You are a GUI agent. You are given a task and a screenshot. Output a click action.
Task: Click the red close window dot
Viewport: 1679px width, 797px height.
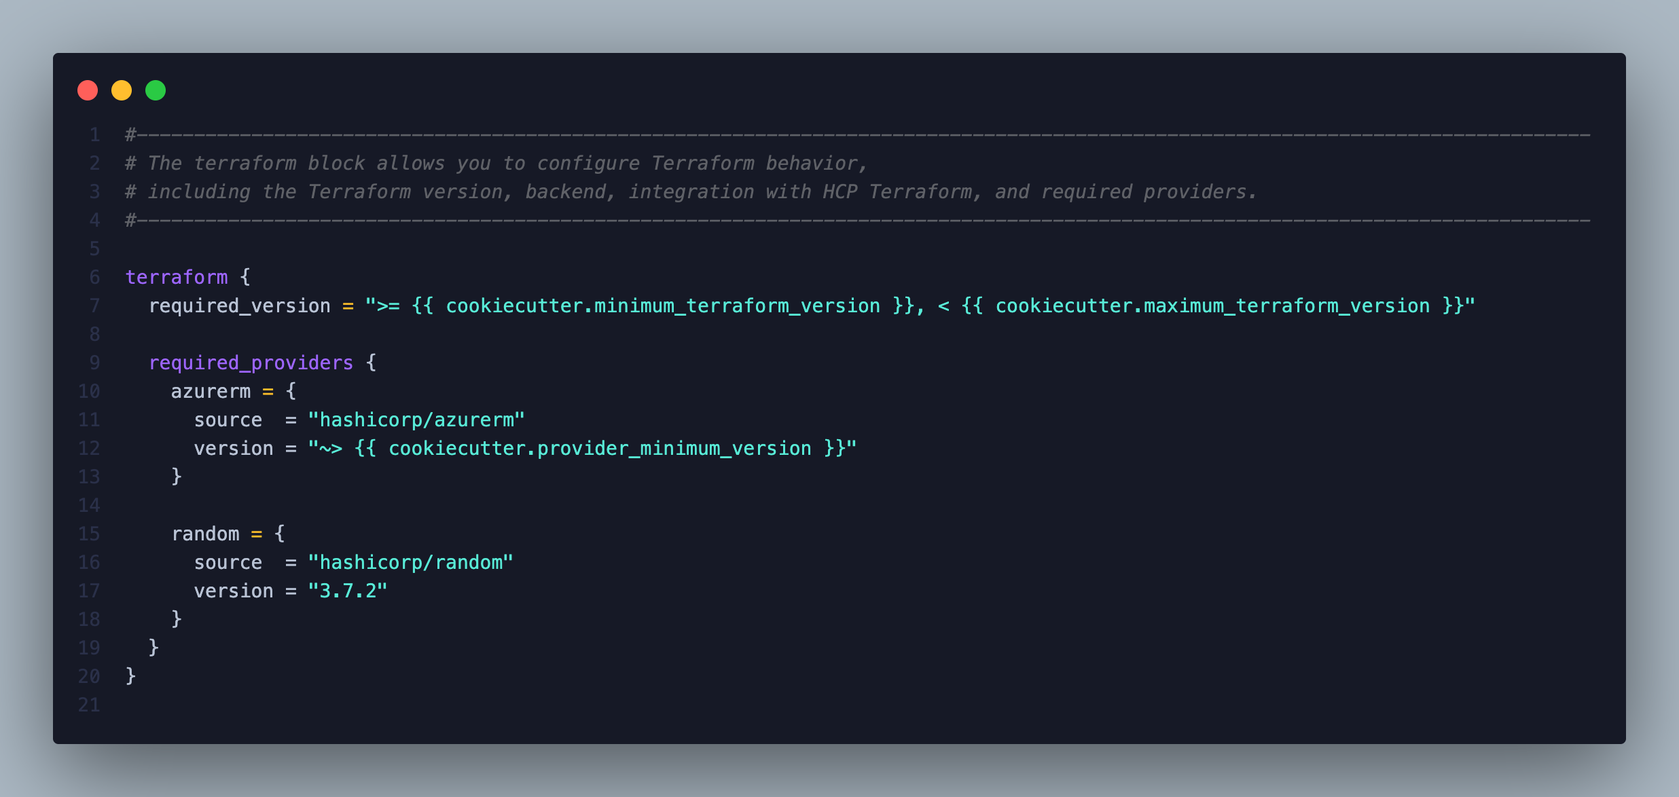coord(88,90)
